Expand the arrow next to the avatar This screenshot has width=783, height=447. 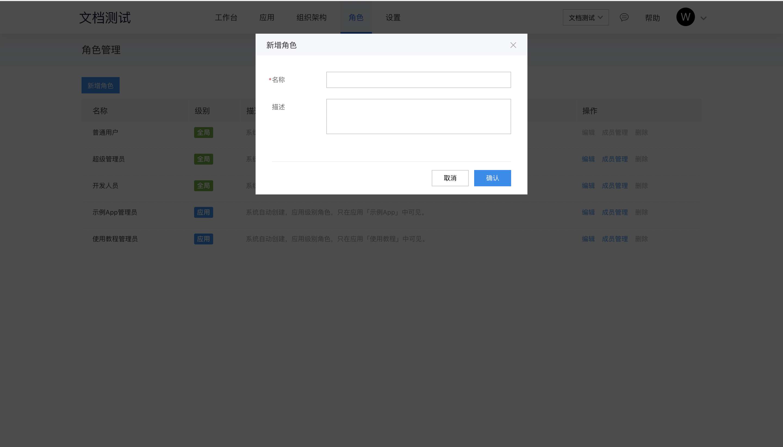pyautogui.click(x=703, y=18)
